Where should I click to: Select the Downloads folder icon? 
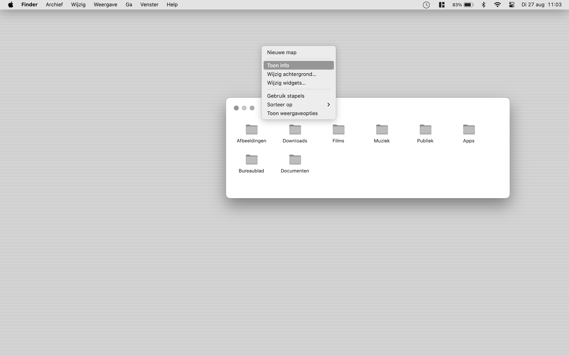tap(295, 130)
